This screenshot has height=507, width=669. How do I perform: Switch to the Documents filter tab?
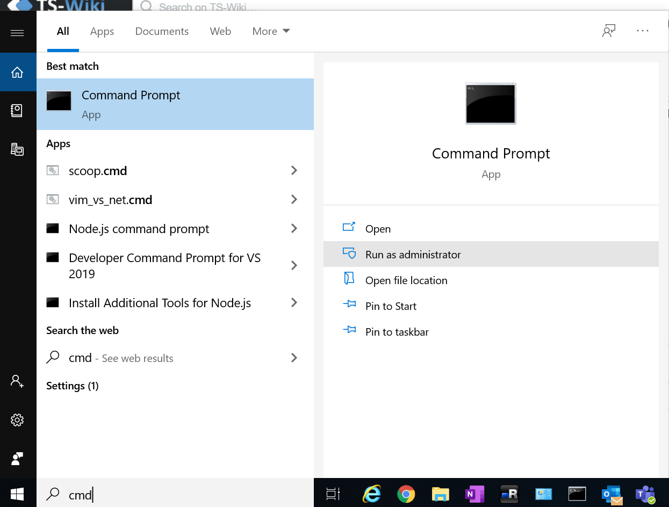[162, 31]
